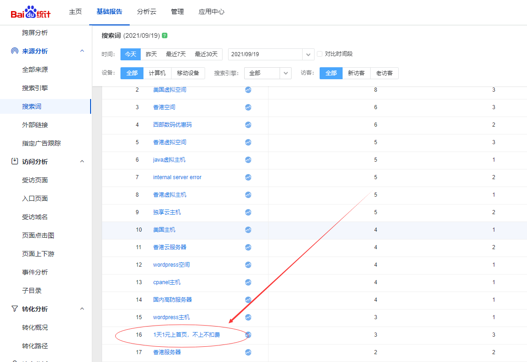The height and width of the screenshot is (362, 527).
Task: Open 子目录 in the sidebar
Action: click(32, 291)
